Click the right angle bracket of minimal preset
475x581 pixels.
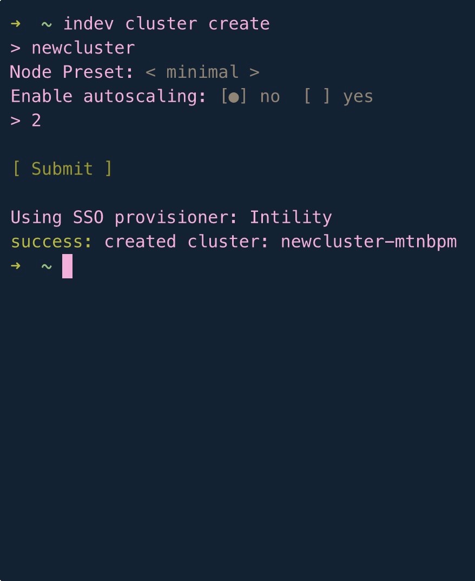click(x=254, y=71)
